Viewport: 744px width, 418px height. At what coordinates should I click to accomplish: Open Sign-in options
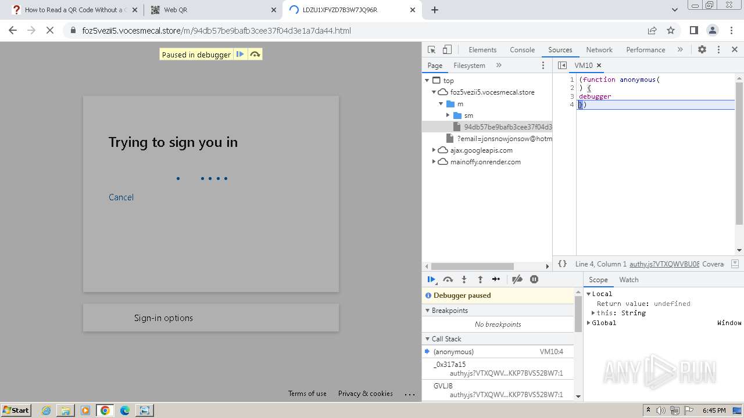coord(211,318)
